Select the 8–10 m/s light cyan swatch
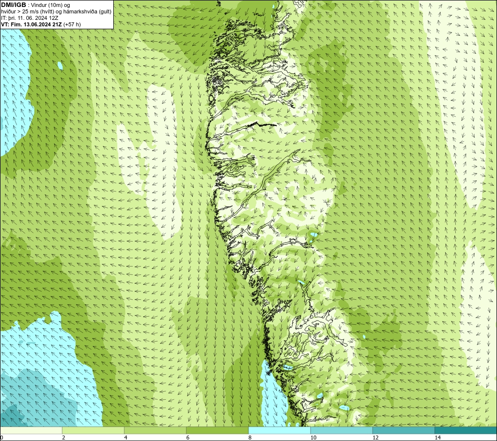 (279, 430)
